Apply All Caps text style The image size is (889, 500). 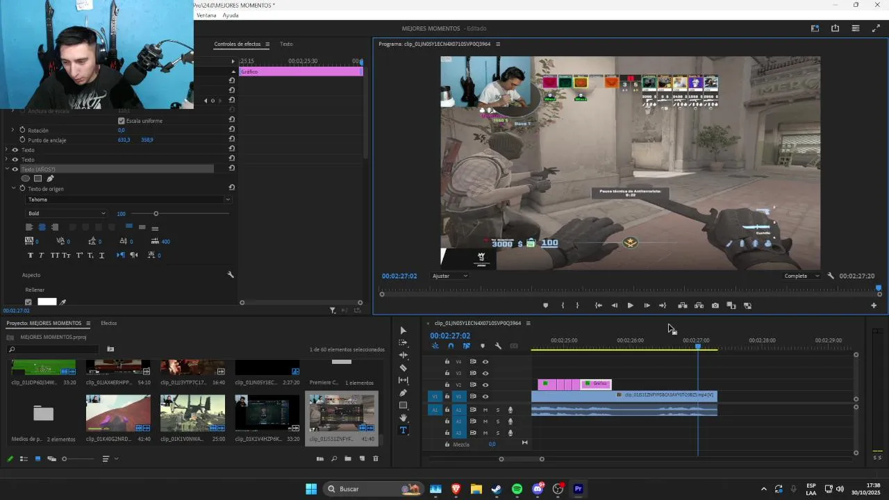pos(54,256)
